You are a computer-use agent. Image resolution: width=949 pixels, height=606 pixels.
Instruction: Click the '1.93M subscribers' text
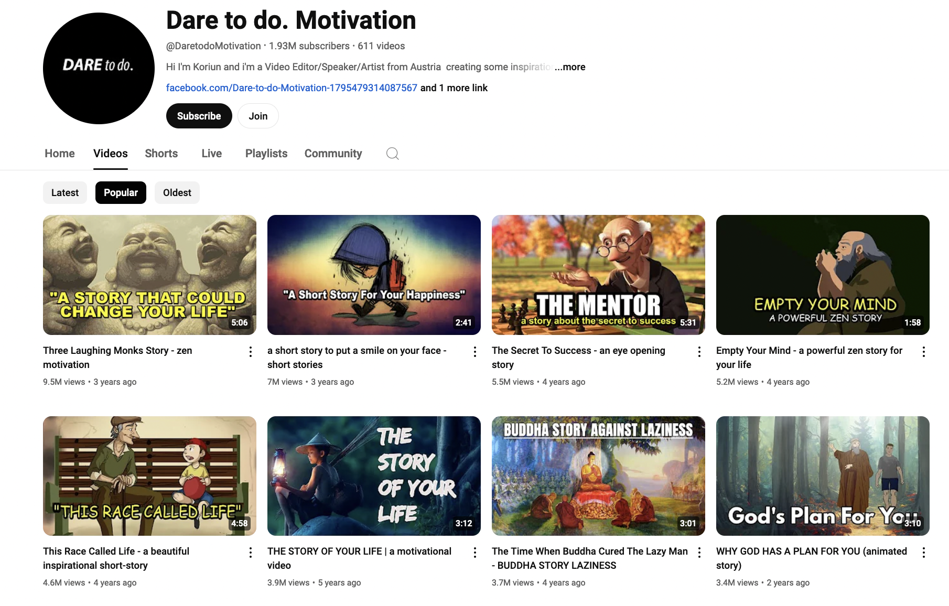pos(309,46)
